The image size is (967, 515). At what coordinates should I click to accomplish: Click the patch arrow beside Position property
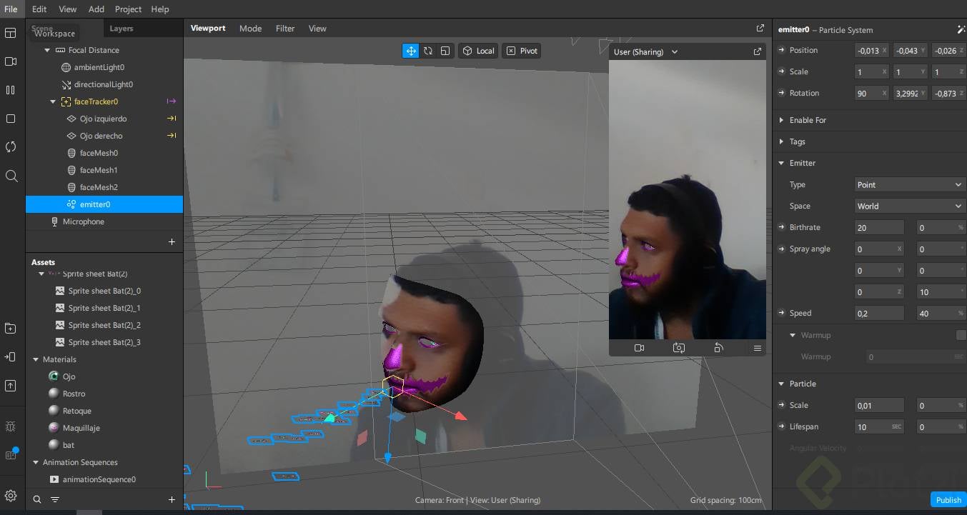(x=781, y=50)
